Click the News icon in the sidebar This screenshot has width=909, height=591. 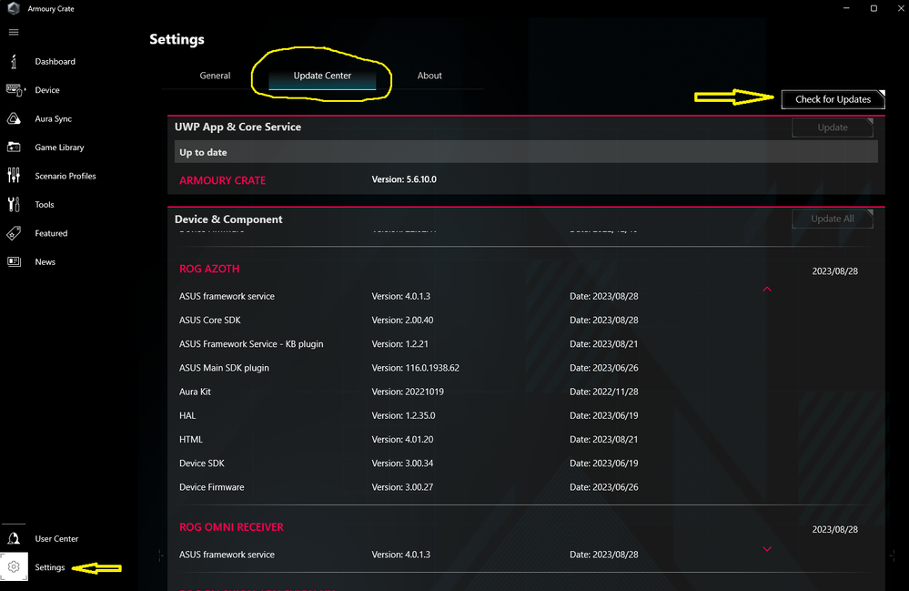coord(14,261)
